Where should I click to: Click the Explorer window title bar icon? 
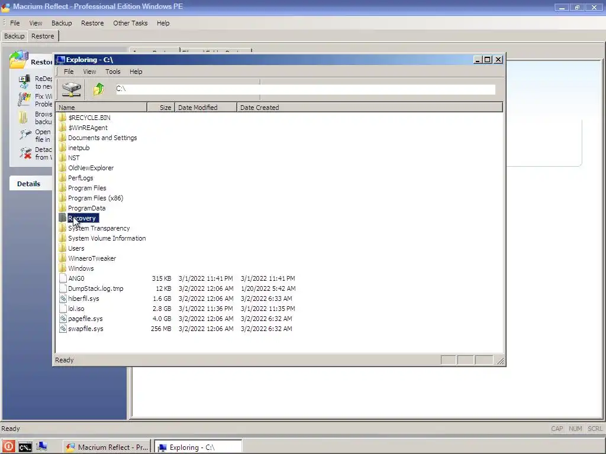click(x=60, y=60)
